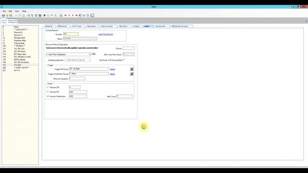Select the 4 for $20 row
Screen dimensions: 308x173
(x=20, y=65)
